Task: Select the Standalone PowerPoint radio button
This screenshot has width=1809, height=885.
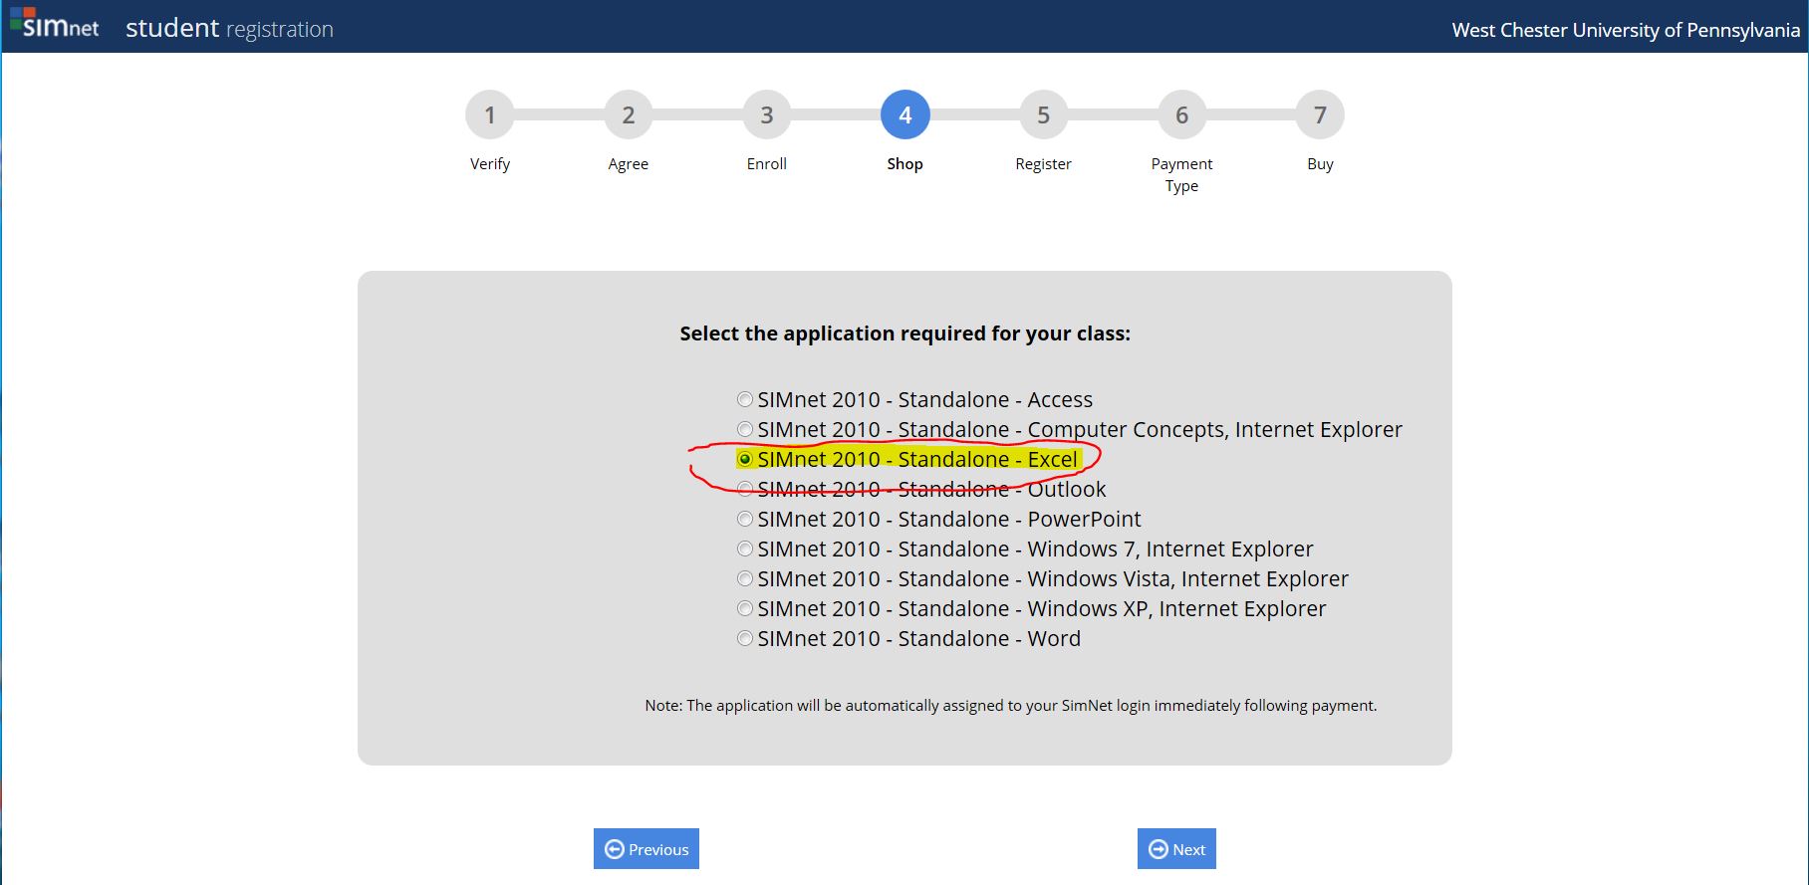Action: [x=745, y=519]
